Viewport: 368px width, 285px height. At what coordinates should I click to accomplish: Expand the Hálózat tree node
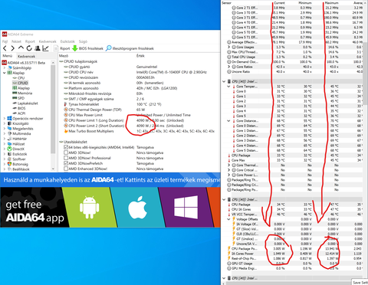click(5, 144)
